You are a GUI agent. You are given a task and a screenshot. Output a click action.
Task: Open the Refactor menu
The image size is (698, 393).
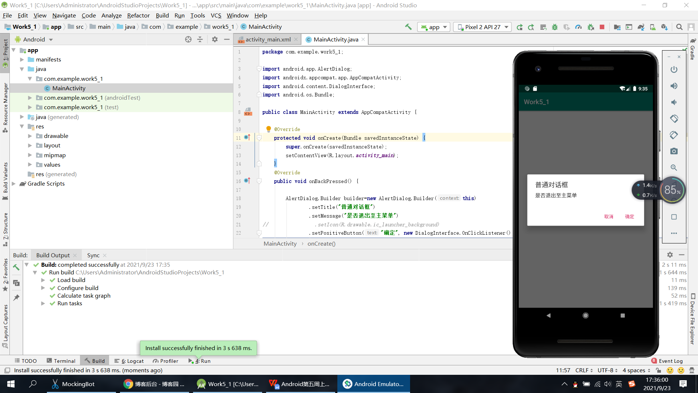(x=138, y=15)
